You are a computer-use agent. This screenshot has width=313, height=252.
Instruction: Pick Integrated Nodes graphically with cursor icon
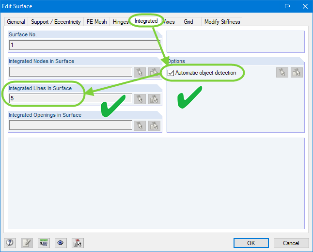click(x=140, y=72)
